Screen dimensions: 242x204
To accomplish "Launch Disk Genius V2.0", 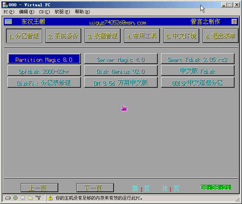I will click(x=121, y=70).
